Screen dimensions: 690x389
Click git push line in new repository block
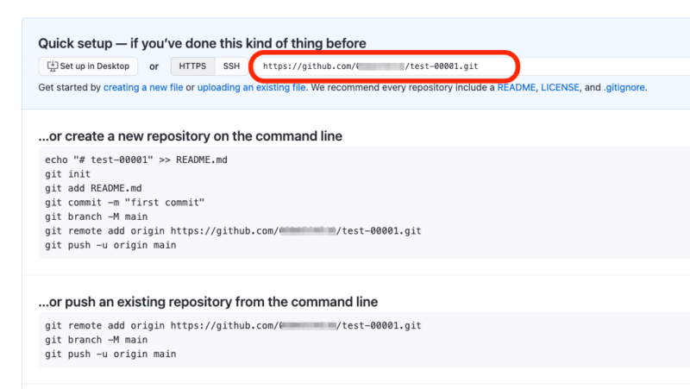[110, 245]
